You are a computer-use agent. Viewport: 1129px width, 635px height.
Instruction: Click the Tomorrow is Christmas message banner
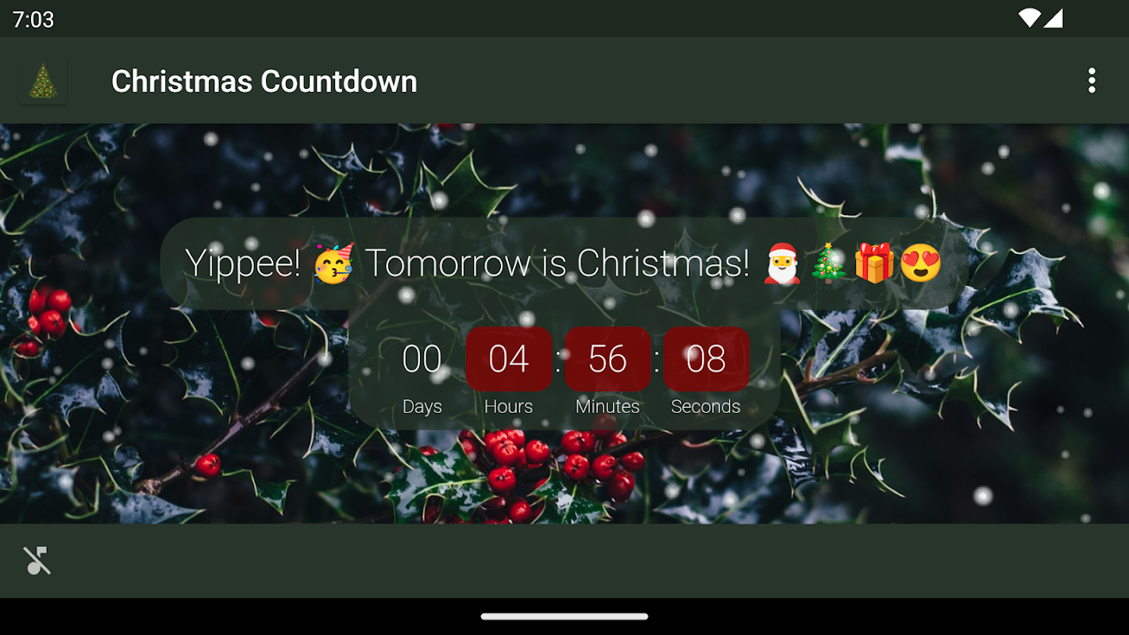click(x=564, y=264)
